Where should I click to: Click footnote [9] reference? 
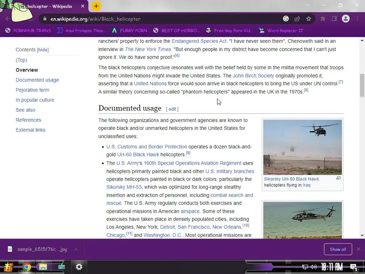[x=188, y=153]
